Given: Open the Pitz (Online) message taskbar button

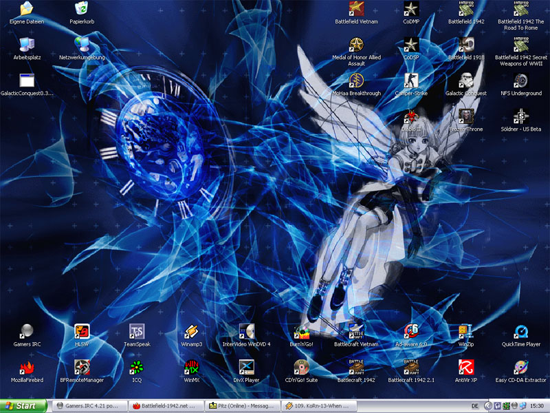Looking at the screenshot, I should tap(243, 406).
